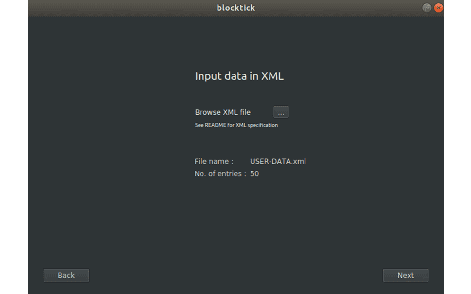471x294 pixels.
Task: Click the word 'specification' in the hint
Action: coord(263,125)
